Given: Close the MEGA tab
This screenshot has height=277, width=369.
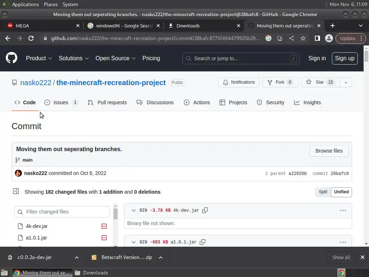Looking at the screenshot, I should coord(78,26).
